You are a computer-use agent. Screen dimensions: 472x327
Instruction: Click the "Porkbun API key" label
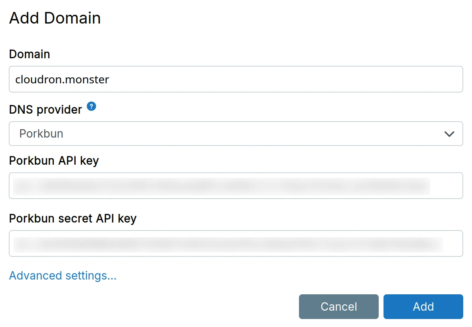54,161
